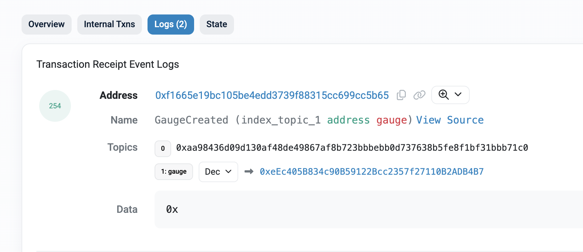583x252 pixels.
Task: Open the Internal Txns tab
Action: 109,24
